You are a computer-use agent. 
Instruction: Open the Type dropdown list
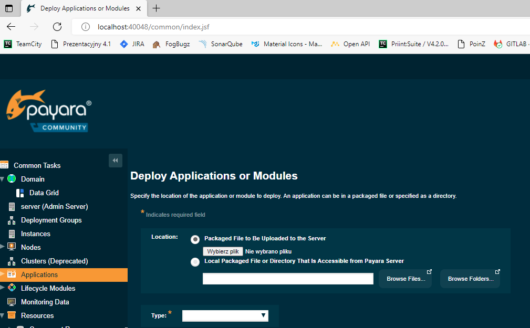(x=225, y=315)
